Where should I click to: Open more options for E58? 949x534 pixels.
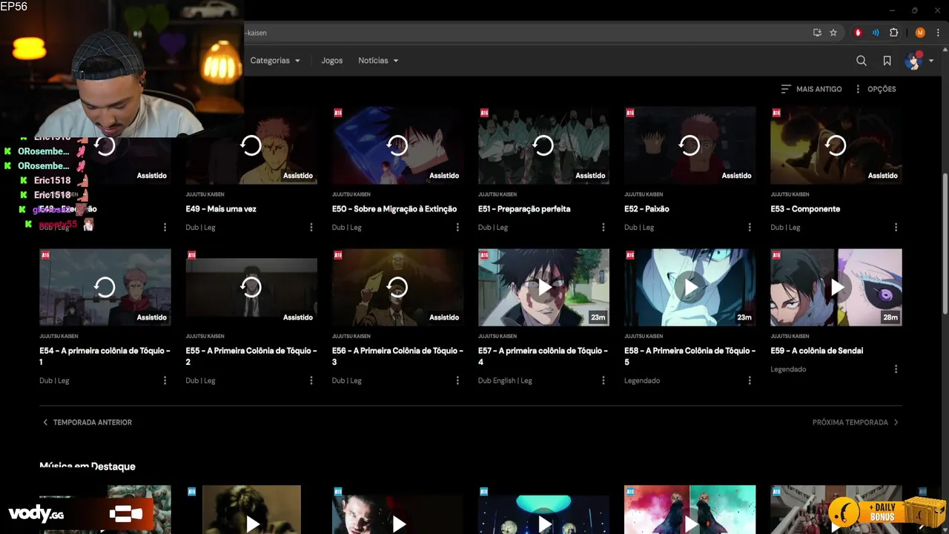(x=750, y=380)
